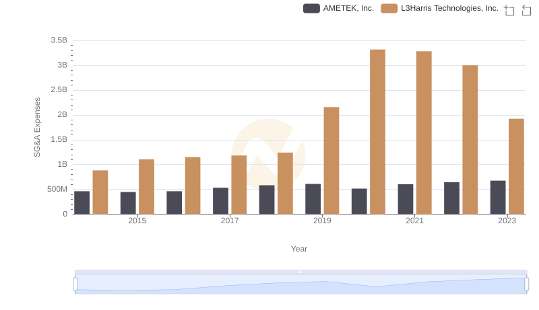This screenshot has height=310, width=539.
Task: Click the L3Harris bar for 2021
Action: pyautogui.click(x=424, y=132)
